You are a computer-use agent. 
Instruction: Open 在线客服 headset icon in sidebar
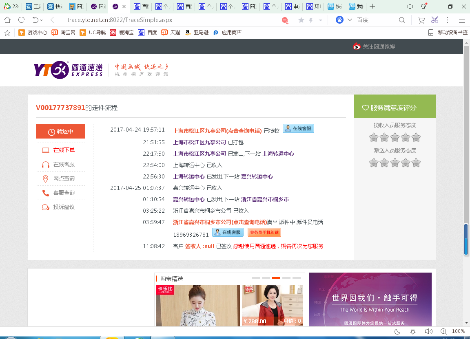pos(46,164)
